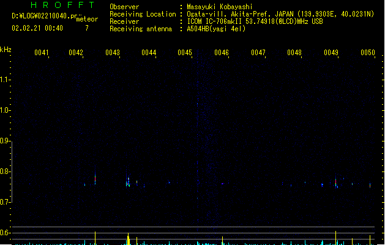The width and height of the screenshot is (385, 245).
Task: Click the observer name Masayuki Kobayashi
Action: 220,7
